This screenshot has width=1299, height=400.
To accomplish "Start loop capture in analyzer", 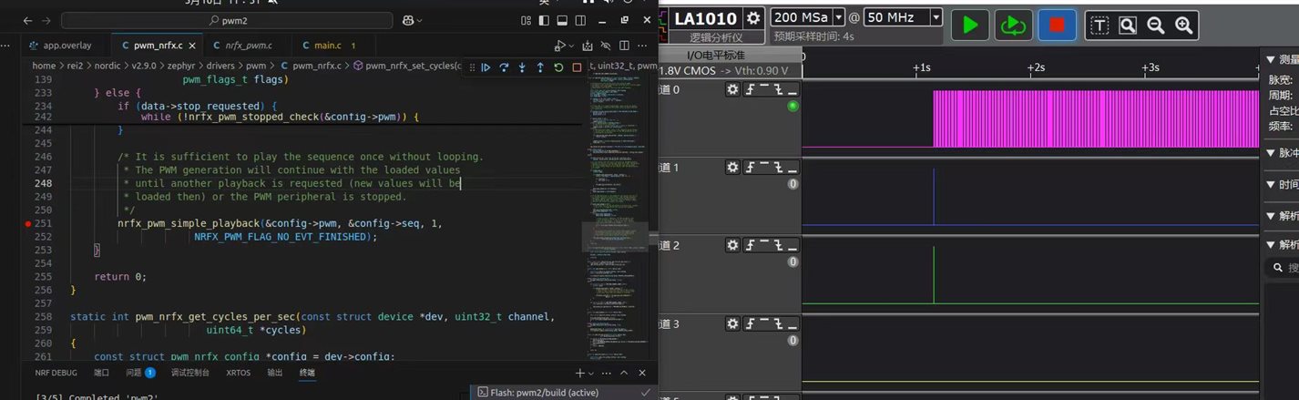I will [x=1013, y=25].
